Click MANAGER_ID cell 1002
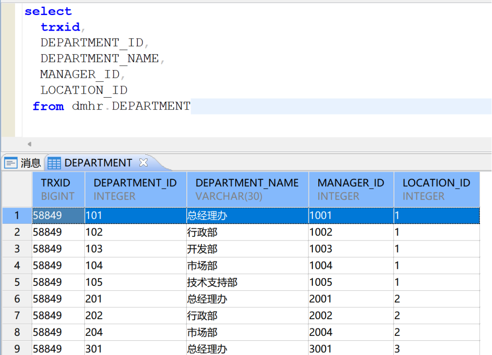Image resolution: width=492 pixels, height=355 pixels. [351, 232]
